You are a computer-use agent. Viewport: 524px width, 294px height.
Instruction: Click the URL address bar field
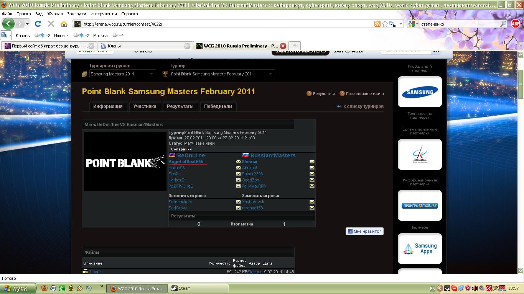pyautogui.click(x=226, y=24)
